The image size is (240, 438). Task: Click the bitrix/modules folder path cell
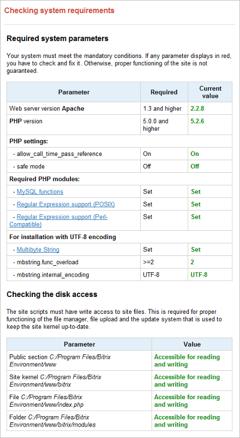(80, 421)
